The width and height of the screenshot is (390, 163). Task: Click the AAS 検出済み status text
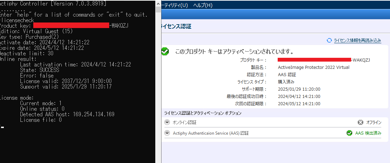tap(369, 133)
